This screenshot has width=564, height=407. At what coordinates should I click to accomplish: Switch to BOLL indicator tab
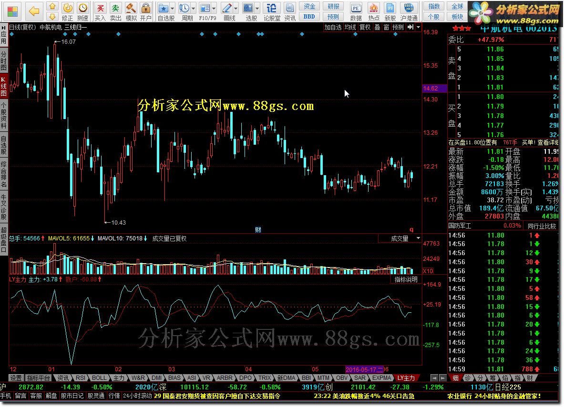(x=99, y=378)
